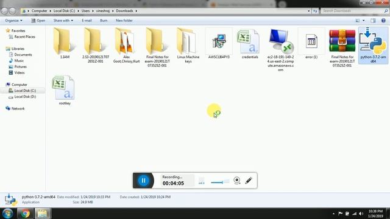Open the views dropdown arrow

pyautogui.click(x=364, y=21)
